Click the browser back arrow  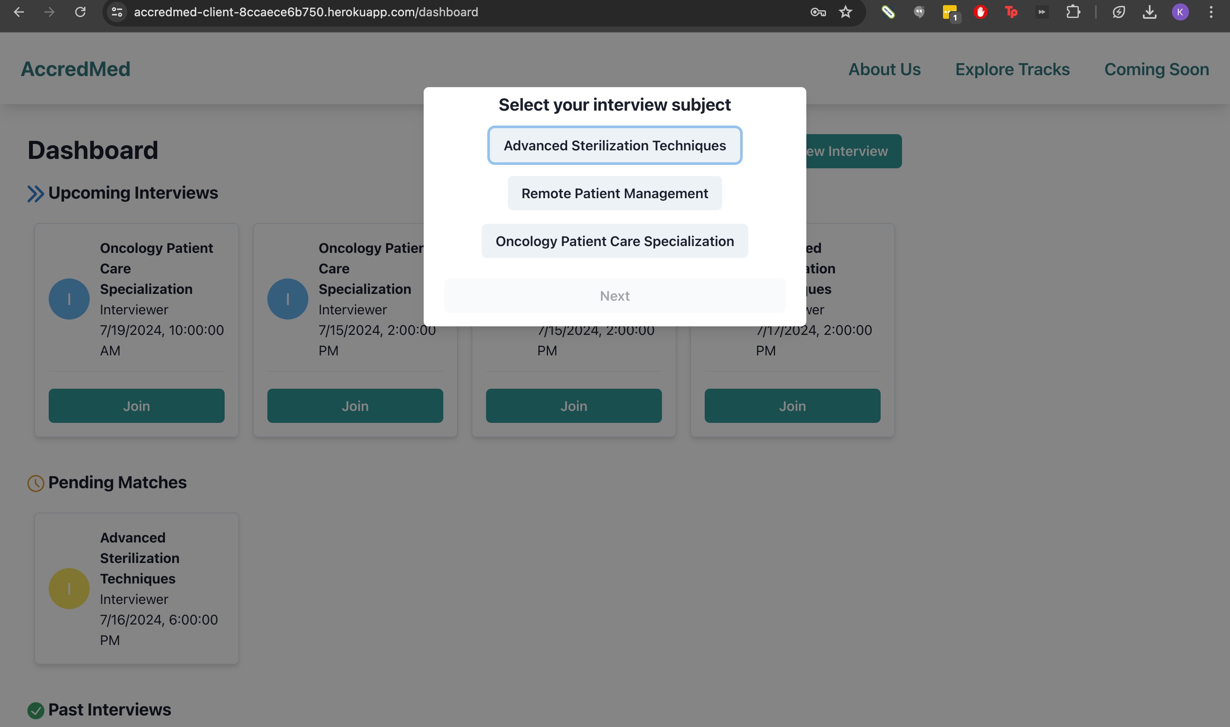pos(19,12)
